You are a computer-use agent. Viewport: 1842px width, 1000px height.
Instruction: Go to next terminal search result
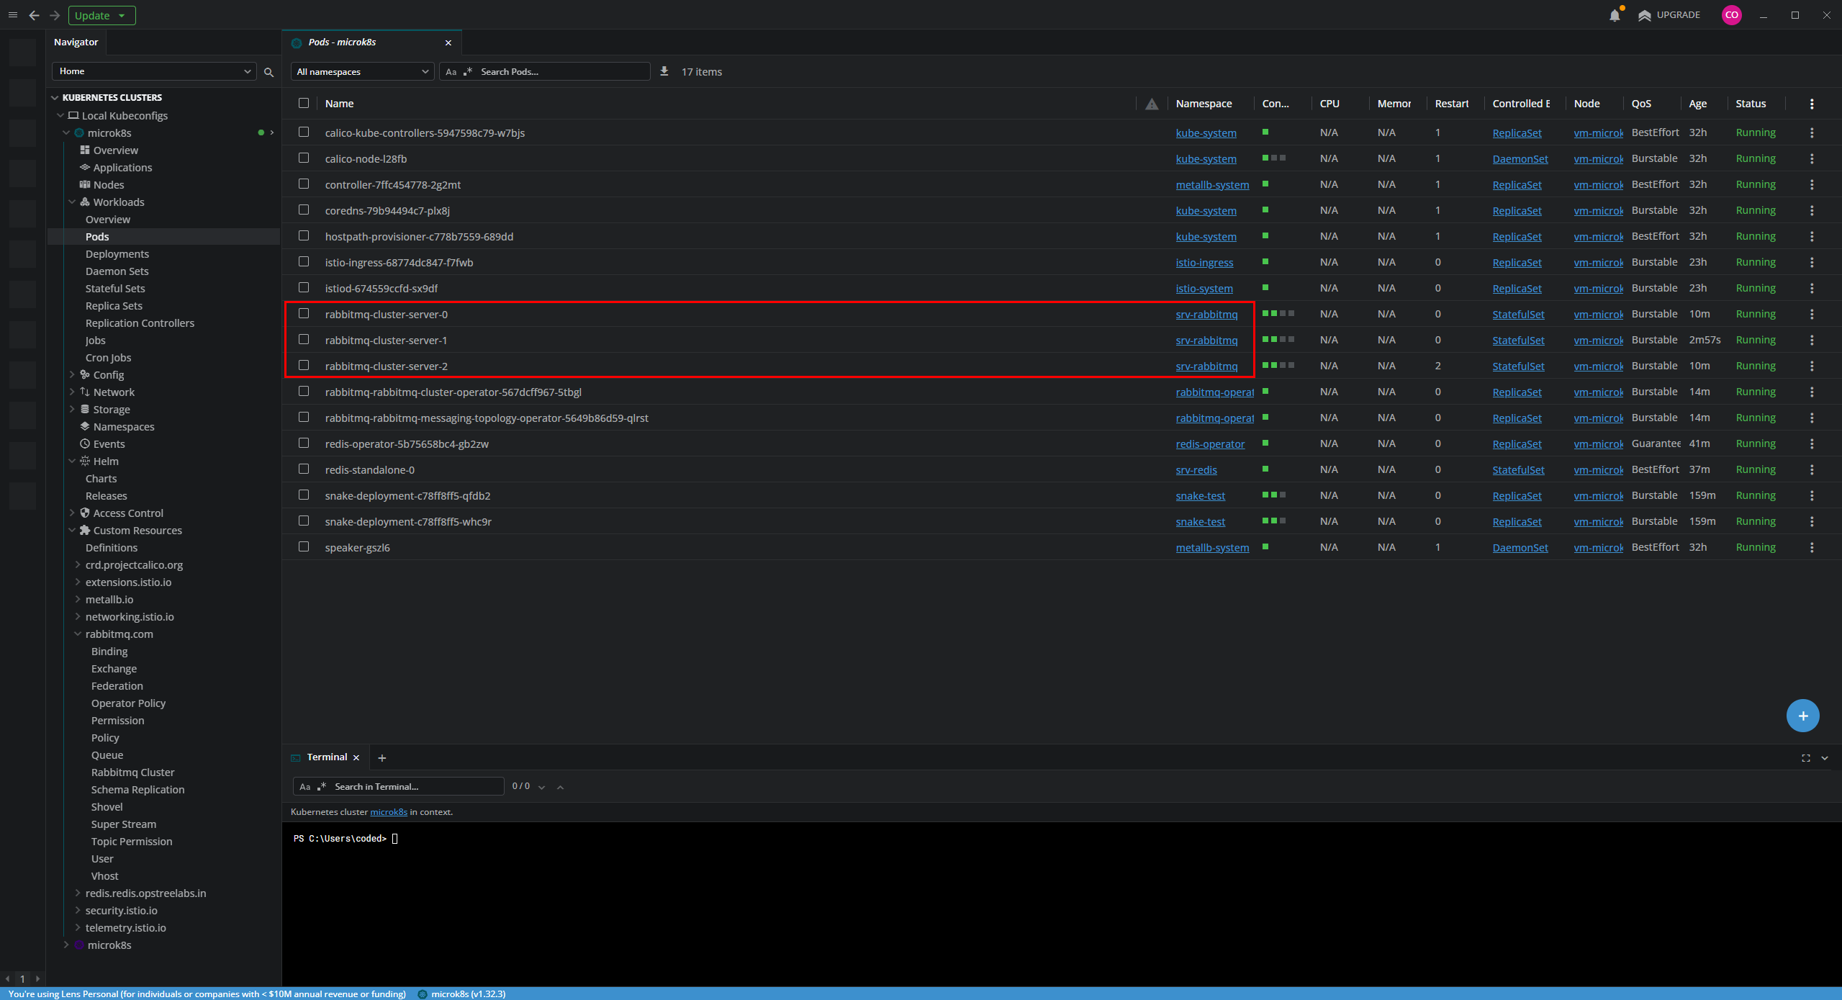click(541, 787)
